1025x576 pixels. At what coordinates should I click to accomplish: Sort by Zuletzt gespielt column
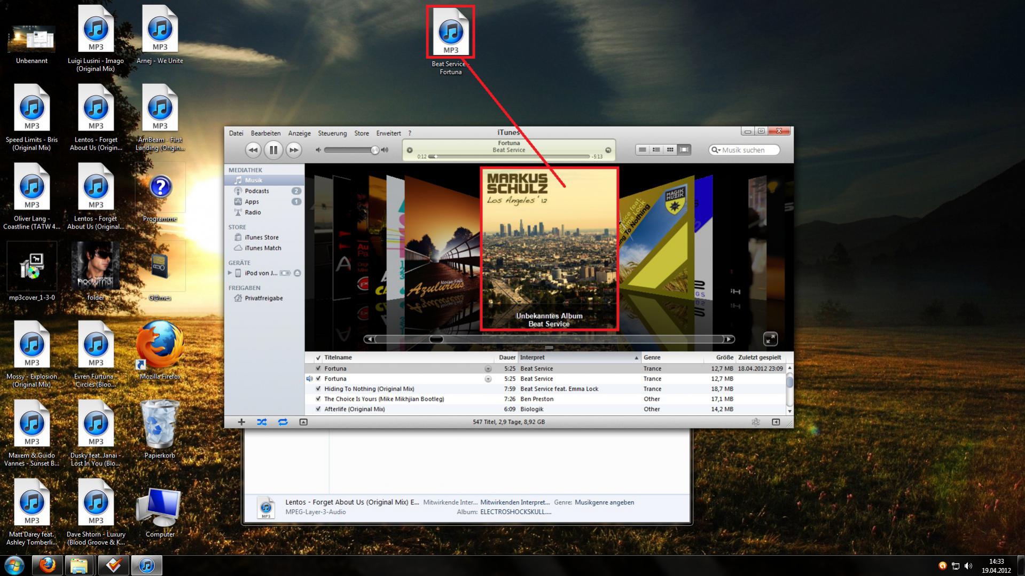coord(761,358)
